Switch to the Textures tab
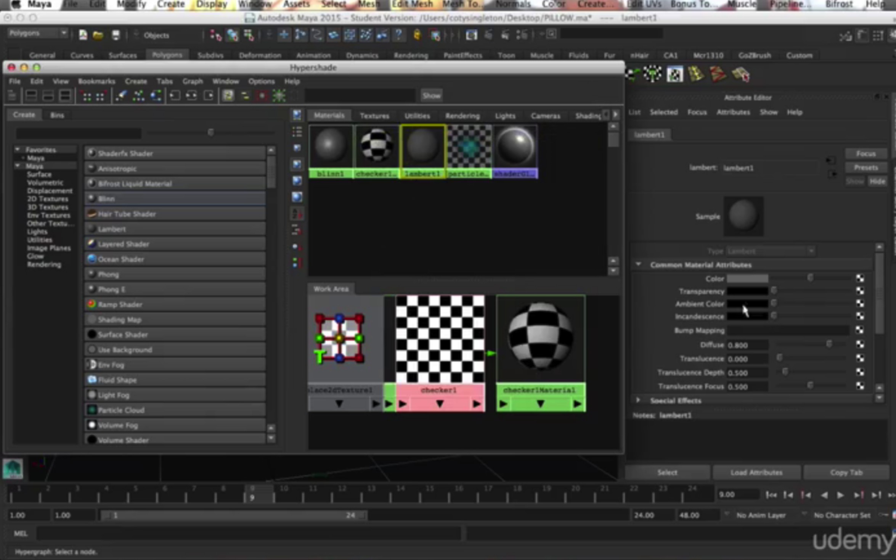The height and width of the screenshot is (560, 896). [x=374, y=116]
